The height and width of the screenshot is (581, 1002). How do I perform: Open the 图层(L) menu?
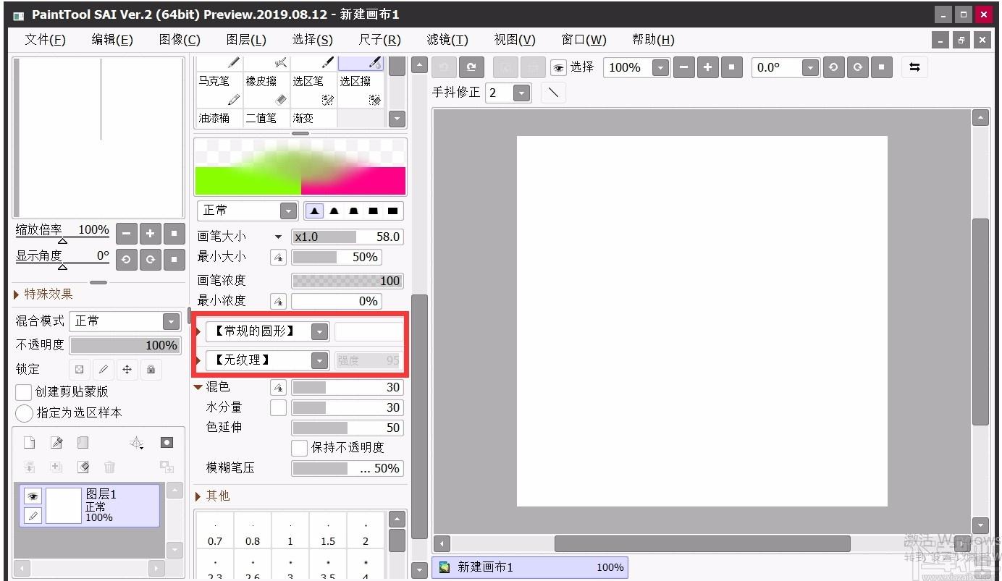246,40
